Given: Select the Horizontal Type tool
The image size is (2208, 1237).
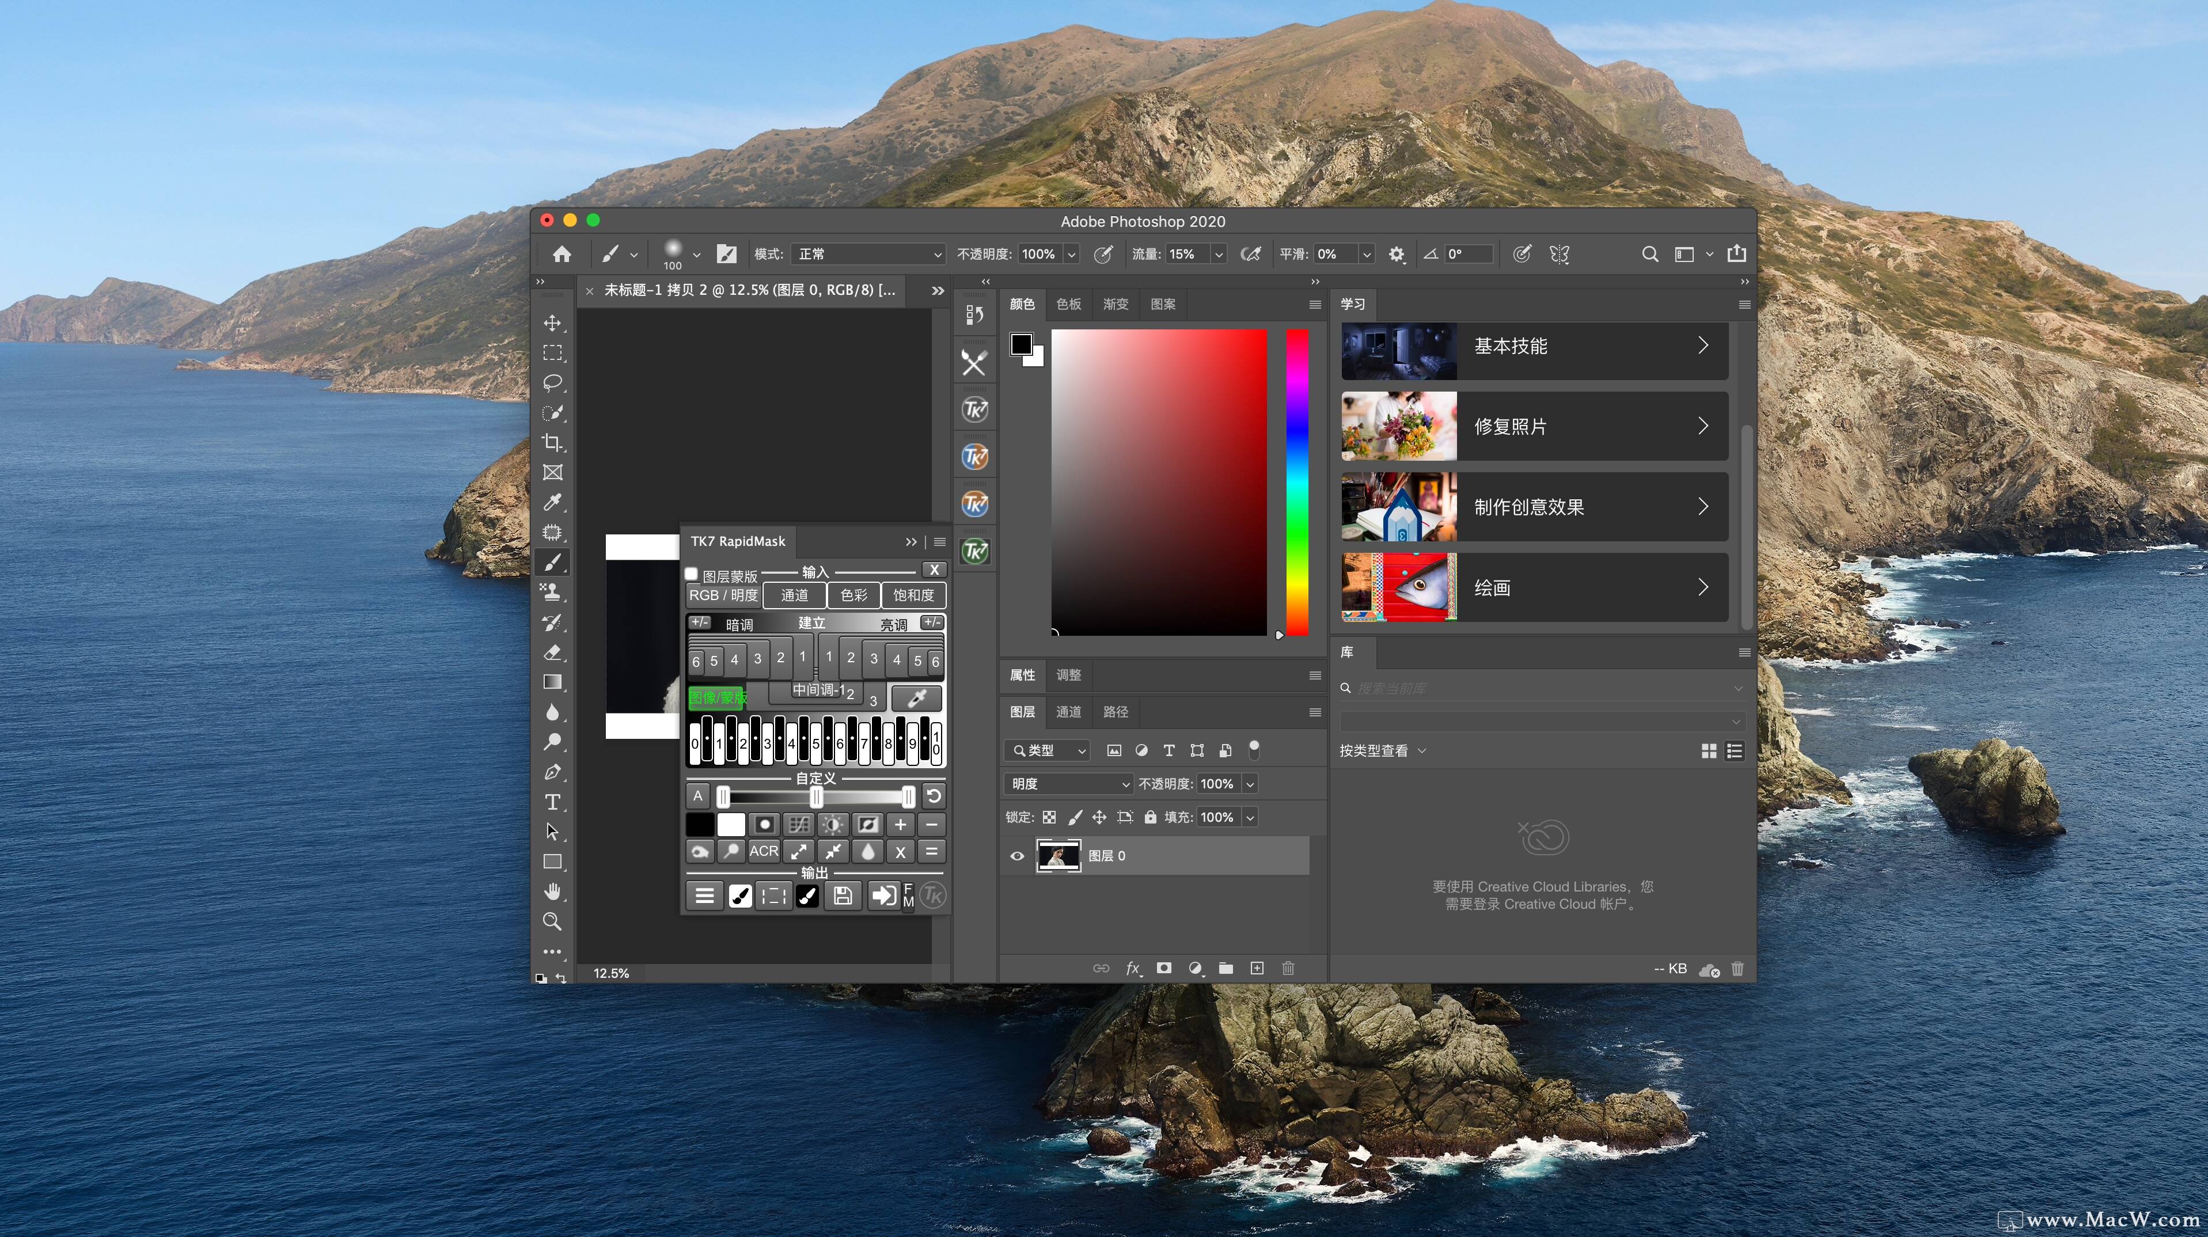Looking at the screenshot, I should 552,802.
